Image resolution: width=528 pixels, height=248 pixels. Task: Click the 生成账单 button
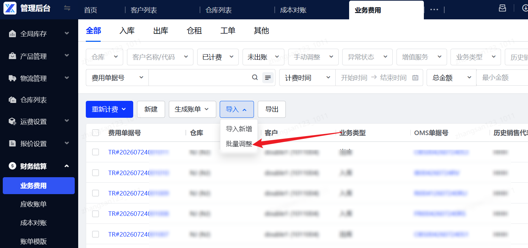(192, 109)
